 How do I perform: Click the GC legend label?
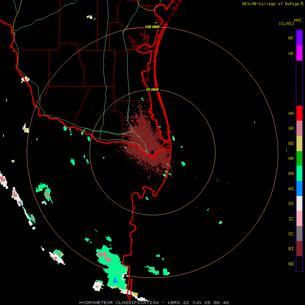[291, 233]
